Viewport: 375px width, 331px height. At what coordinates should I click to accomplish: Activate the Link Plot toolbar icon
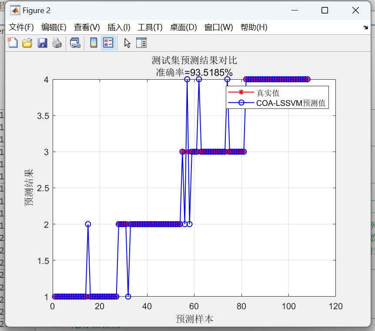pyautogui.click(x=74, y=43)
